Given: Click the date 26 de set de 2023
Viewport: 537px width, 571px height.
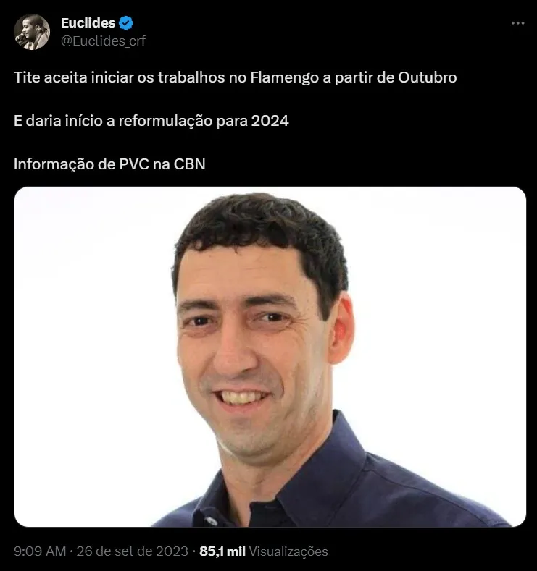Looking at the screenshot, I should [x=133, y=551].
